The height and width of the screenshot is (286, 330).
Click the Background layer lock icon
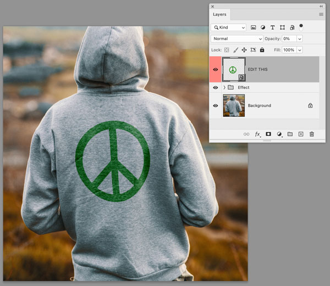coord(310,105)
